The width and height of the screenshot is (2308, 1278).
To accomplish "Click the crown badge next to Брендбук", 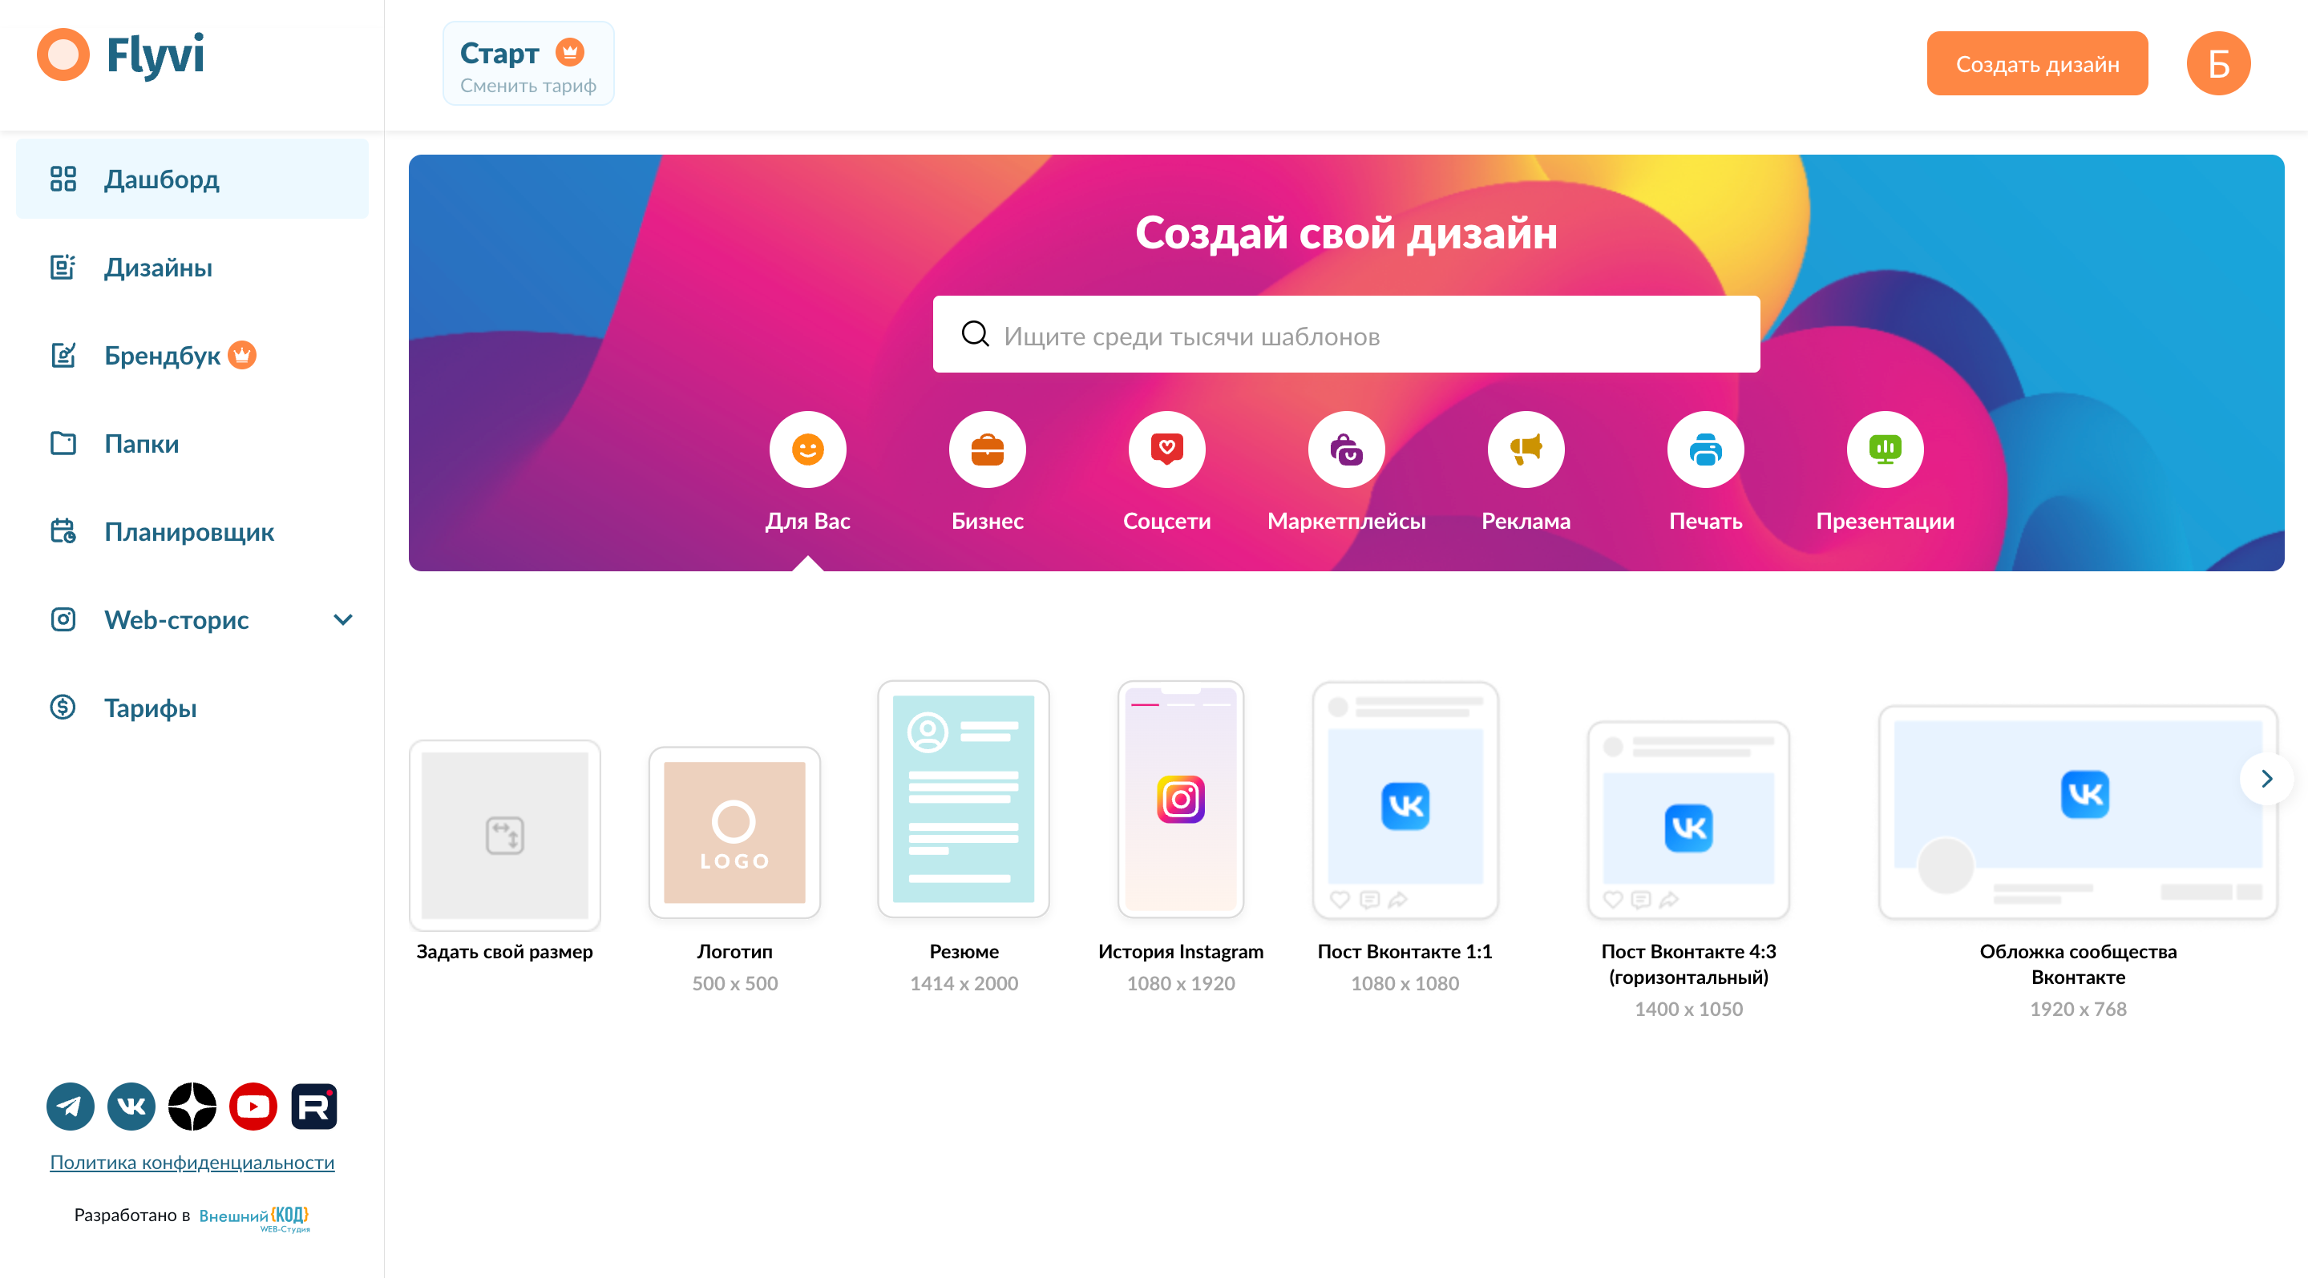I will [x=242, y=355].
